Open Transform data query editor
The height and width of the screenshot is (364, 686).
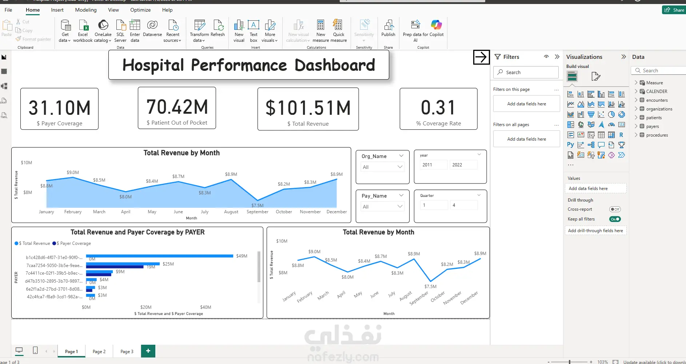click(199, 31)
